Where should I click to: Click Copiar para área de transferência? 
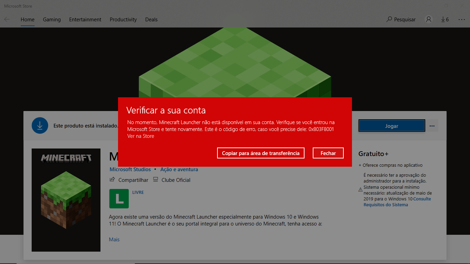pyautogui.click(x=261, y=153)
